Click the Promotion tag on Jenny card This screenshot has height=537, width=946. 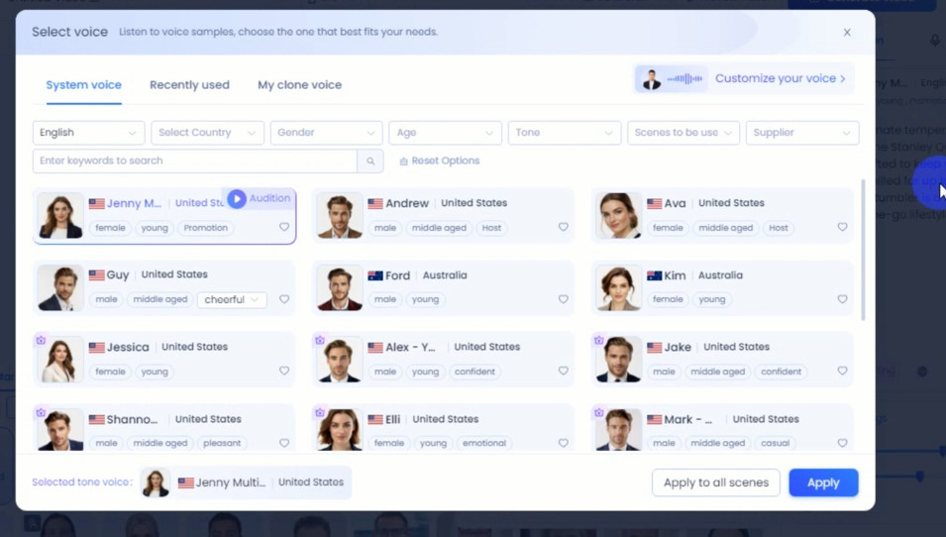206,228
